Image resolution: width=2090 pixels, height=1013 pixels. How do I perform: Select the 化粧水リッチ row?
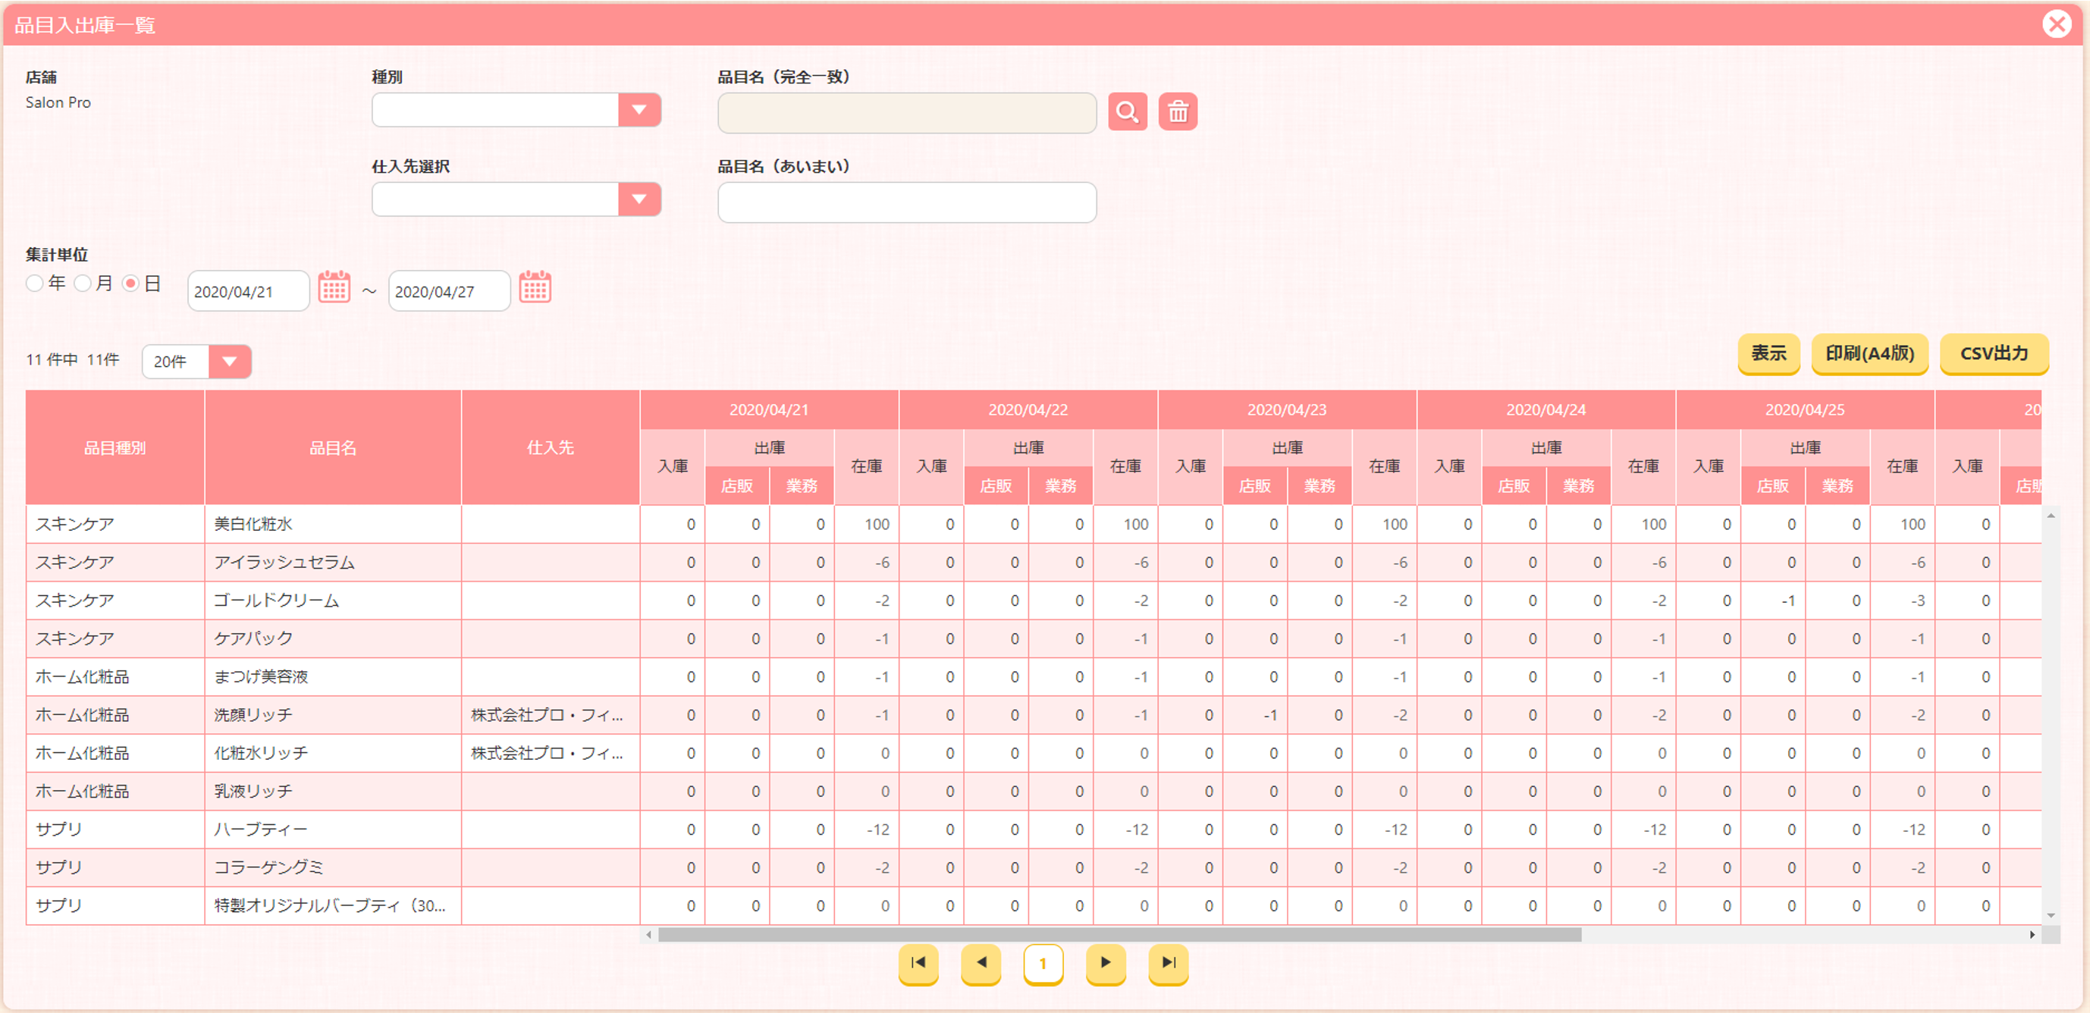pyautogui.click(x=1034, y=753)
